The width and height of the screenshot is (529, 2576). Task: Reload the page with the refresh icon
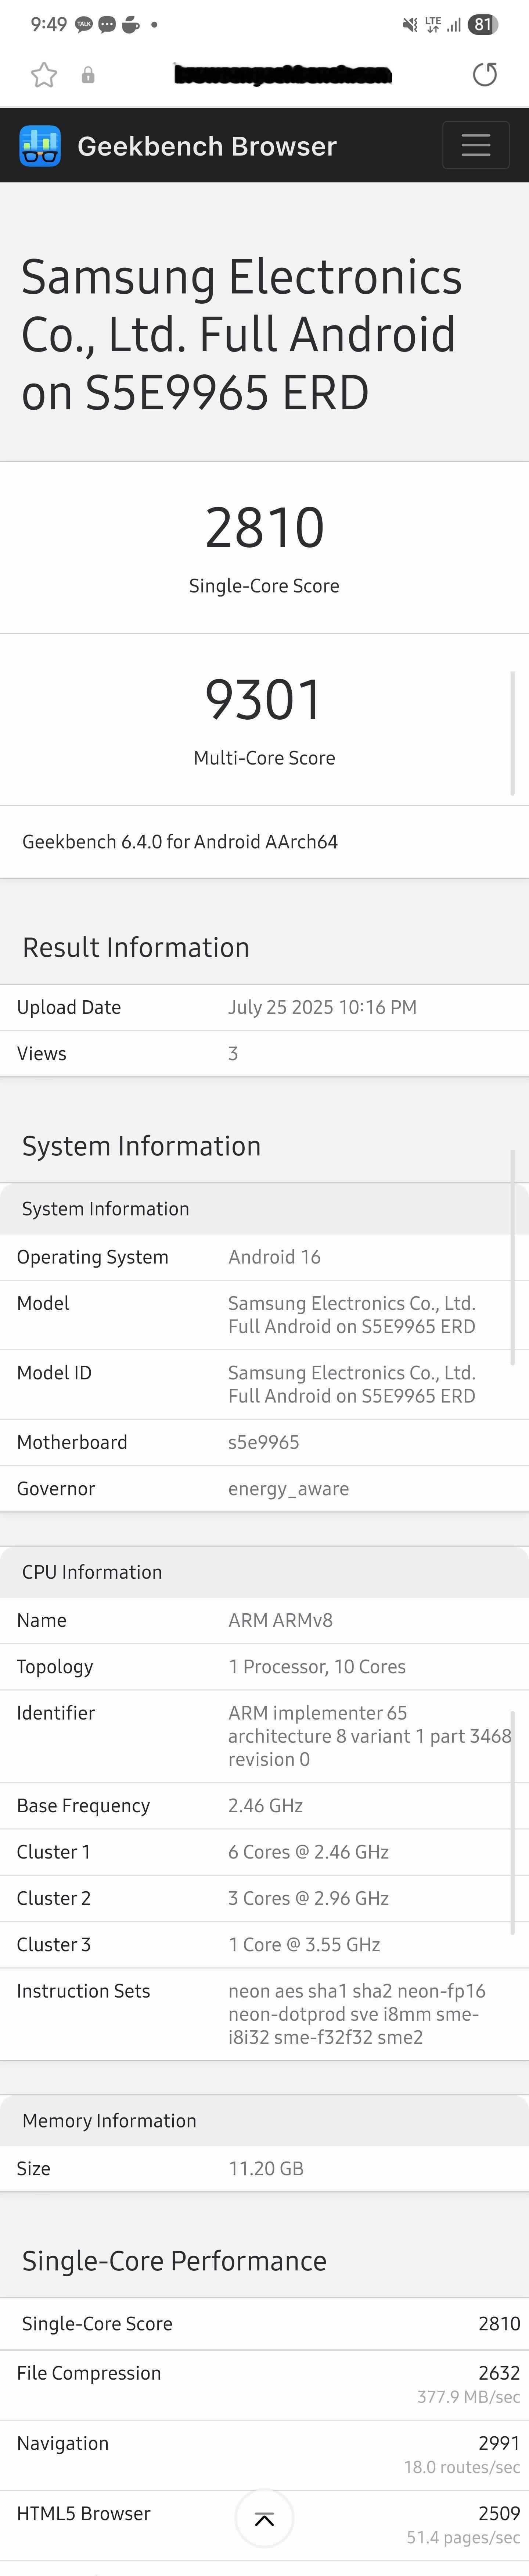click(x=484, y=75)
